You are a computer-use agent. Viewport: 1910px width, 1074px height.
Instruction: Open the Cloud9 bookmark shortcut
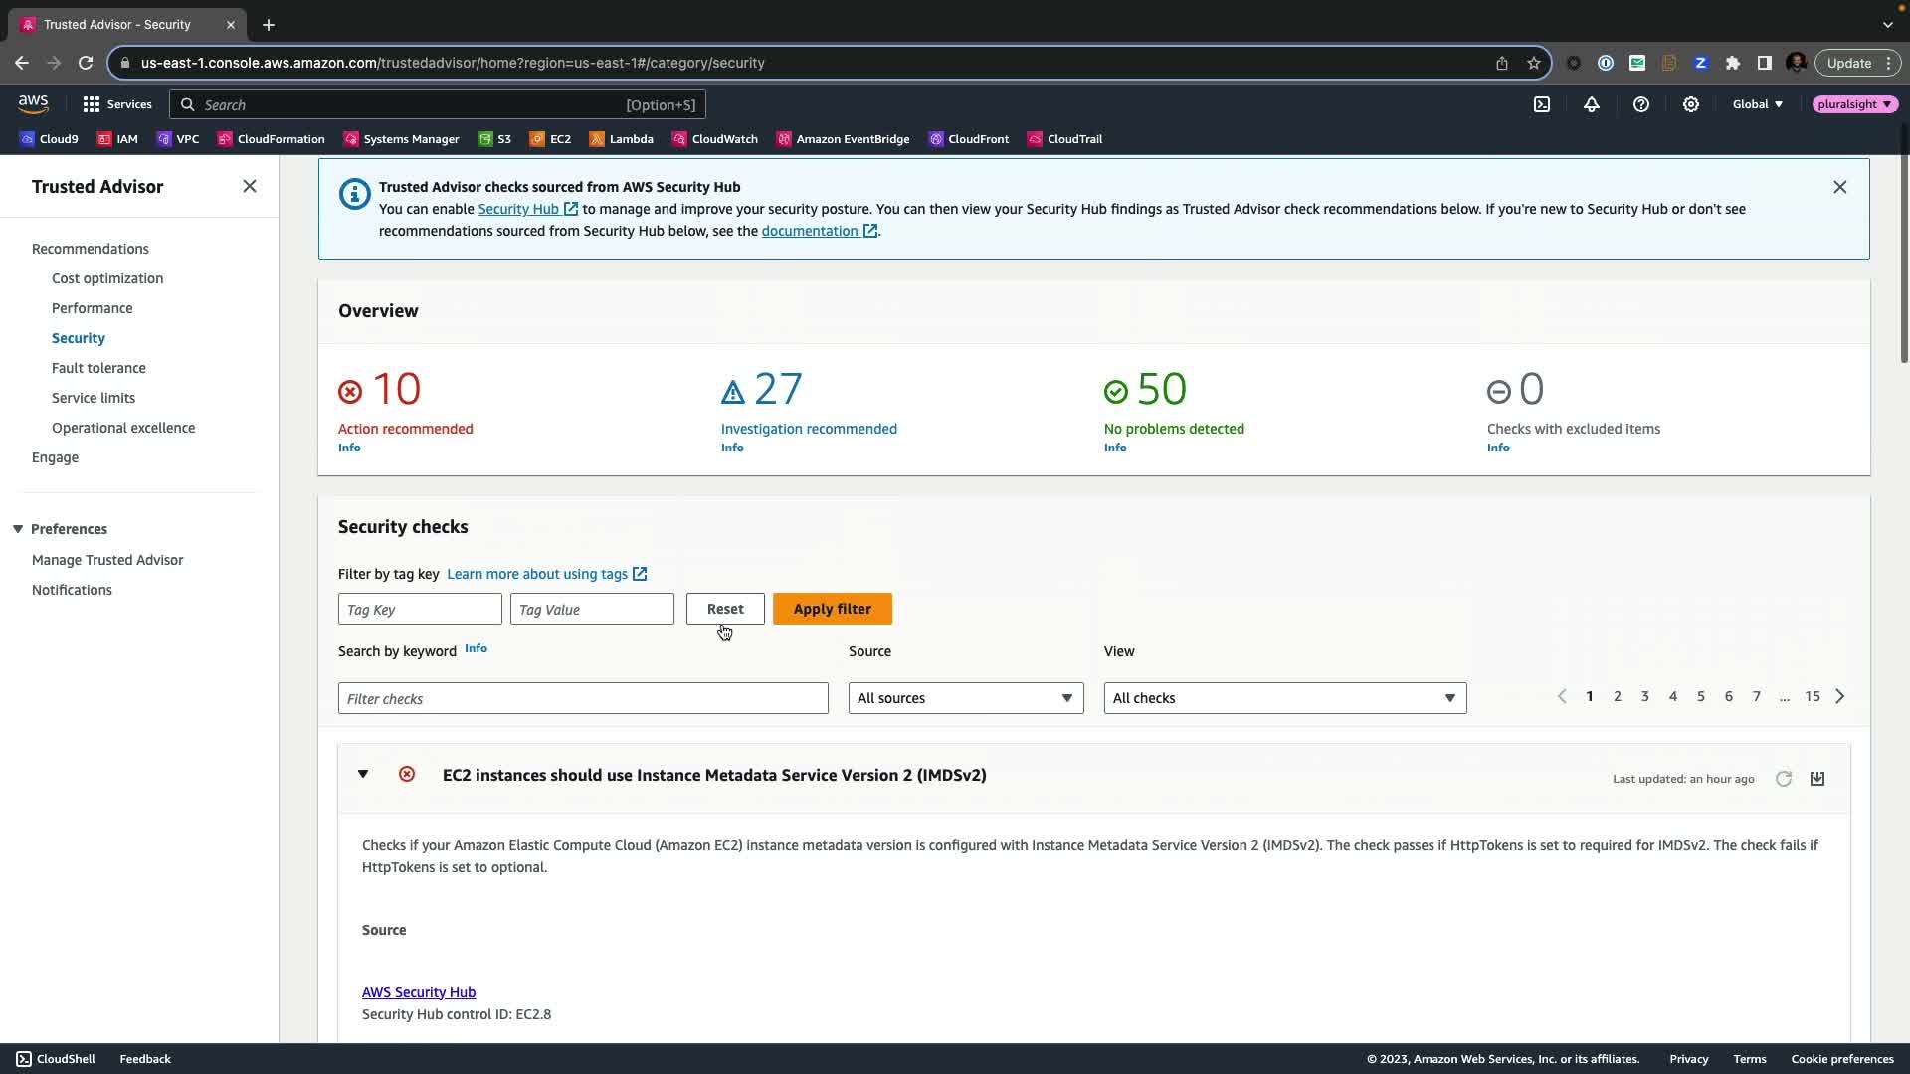[50, 139]
